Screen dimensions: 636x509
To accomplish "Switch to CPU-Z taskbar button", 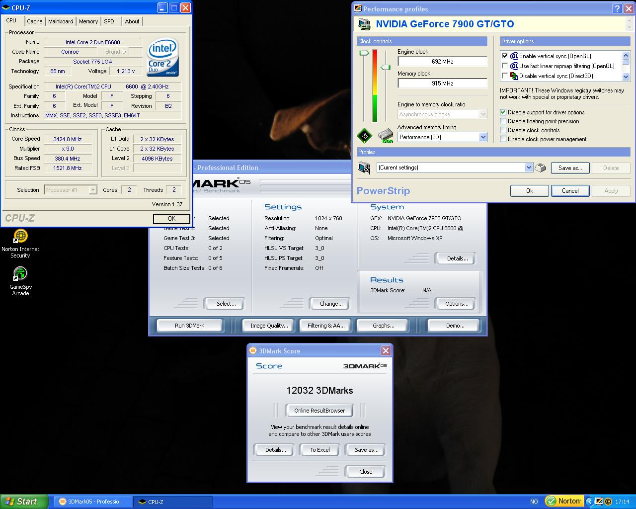I will click(174, 502).
